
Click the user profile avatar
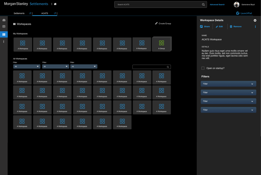pyautogui.click(x=236, y=4)
